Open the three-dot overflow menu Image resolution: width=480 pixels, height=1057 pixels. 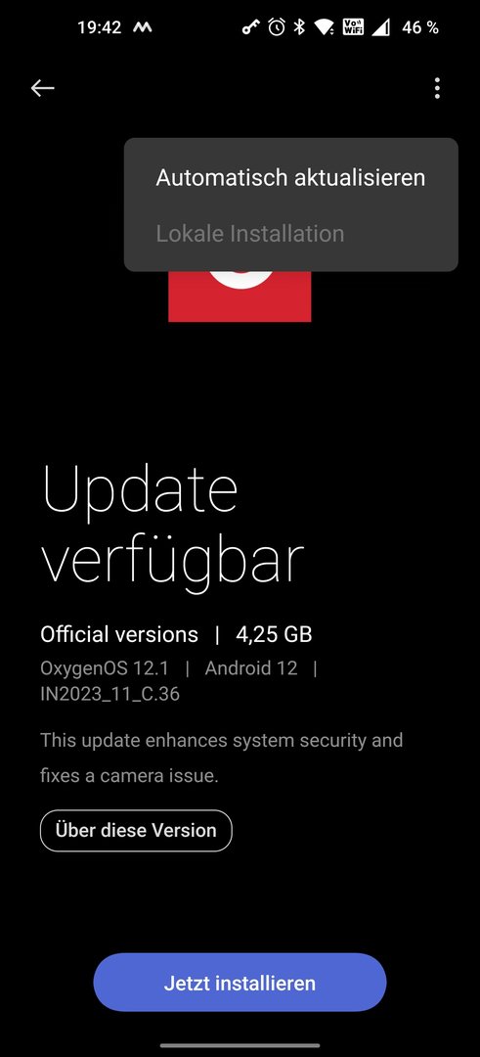click(437, 88)
